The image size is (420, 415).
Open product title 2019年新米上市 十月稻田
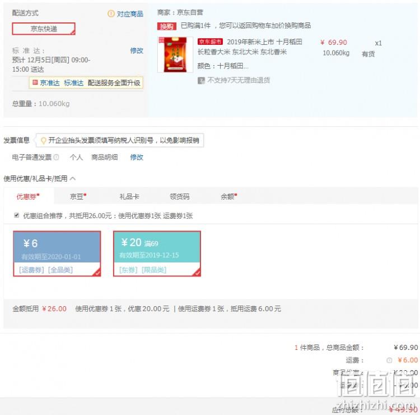click(264, 42)
